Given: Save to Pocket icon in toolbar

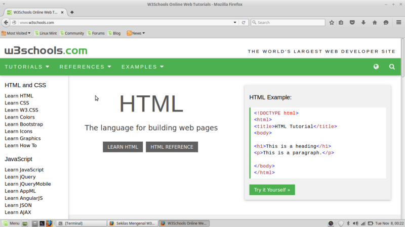Looking at the screenshot, I should (352, 23).
